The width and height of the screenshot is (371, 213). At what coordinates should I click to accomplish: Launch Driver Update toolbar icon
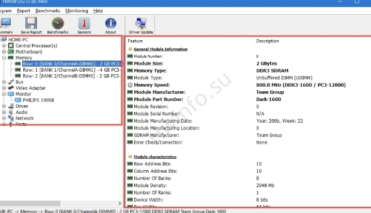click(x=141, y=23)
